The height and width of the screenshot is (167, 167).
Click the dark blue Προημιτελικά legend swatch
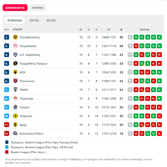tap(7, 142)
